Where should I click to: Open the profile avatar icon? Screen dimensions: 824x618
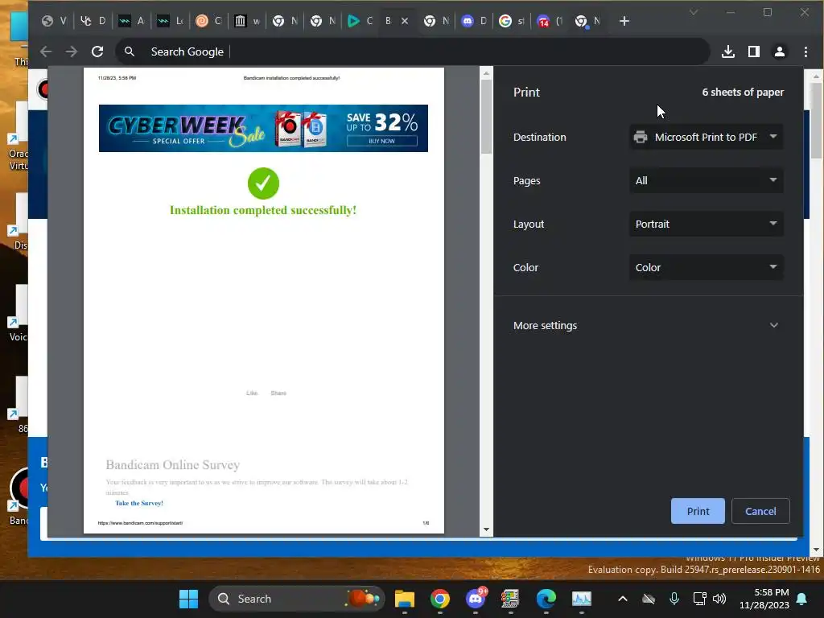coord(779,51)
